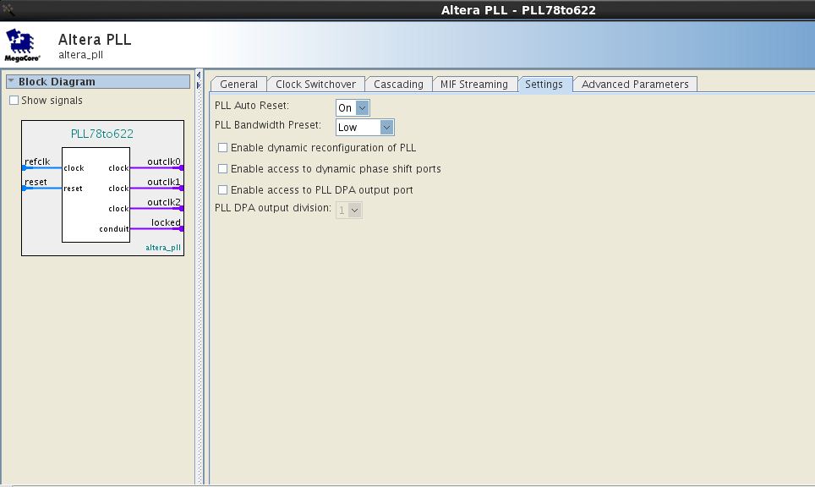Image resolution: width=815 pixels, height=487 pixels.
Task: Click the outclk0 port label
Action: coord(164,161)
